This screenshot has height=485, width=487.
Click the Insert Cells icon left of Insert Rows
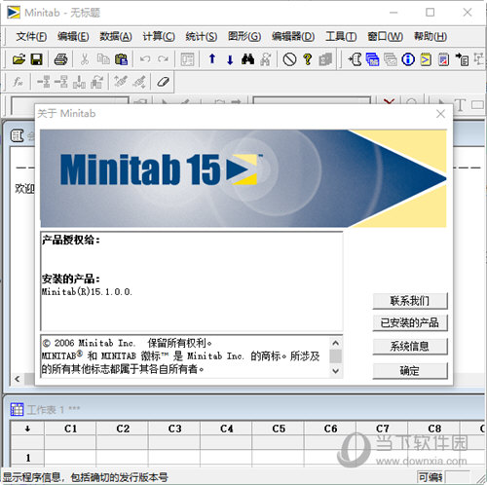[x=43, y=82]
